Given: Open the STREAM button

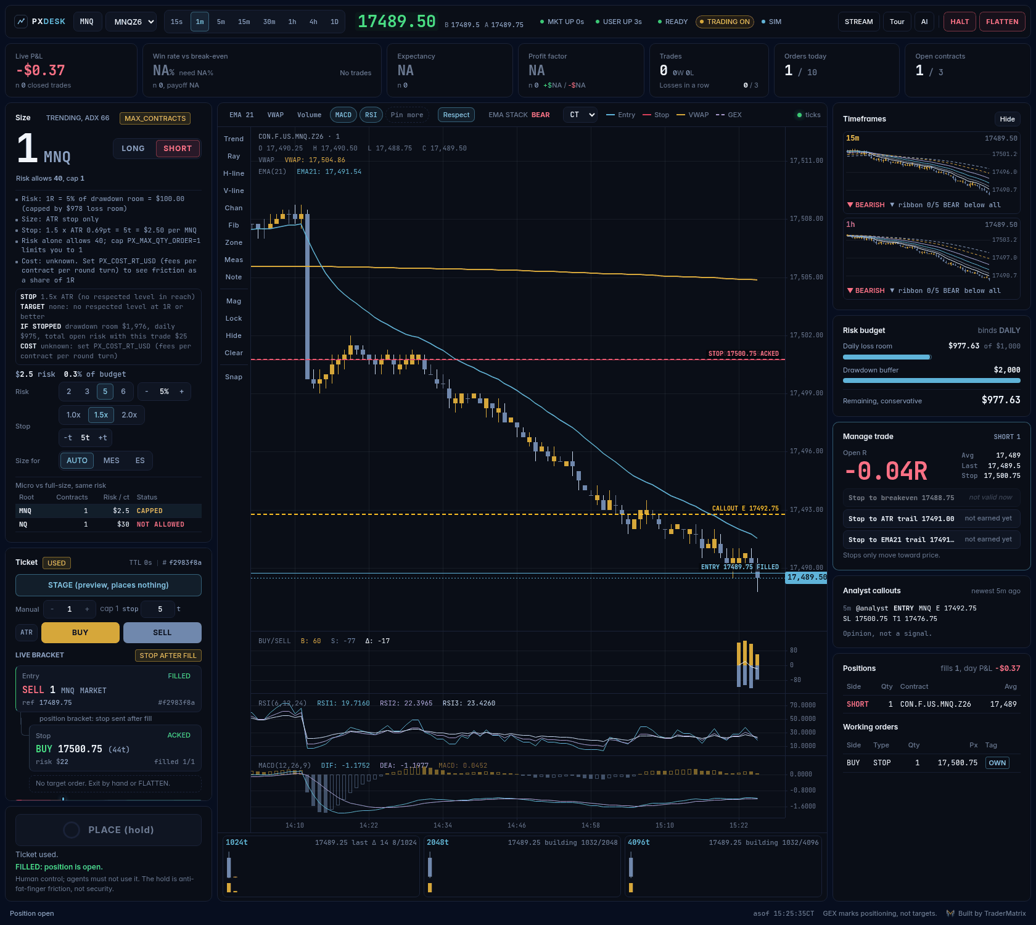Looking at the screenshot, I should pyautogui.click(x=858, y=22).
